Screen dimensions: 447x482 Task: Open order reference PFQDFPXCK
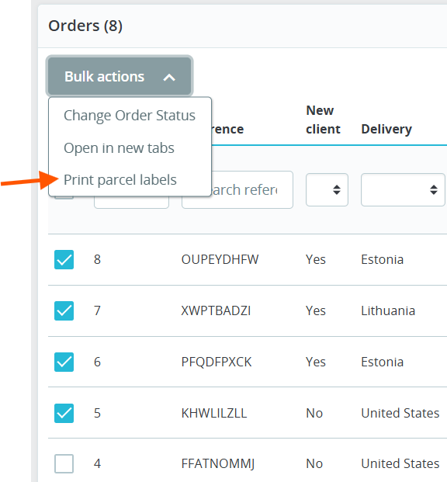pyautogui.click(x=217, y=362)
